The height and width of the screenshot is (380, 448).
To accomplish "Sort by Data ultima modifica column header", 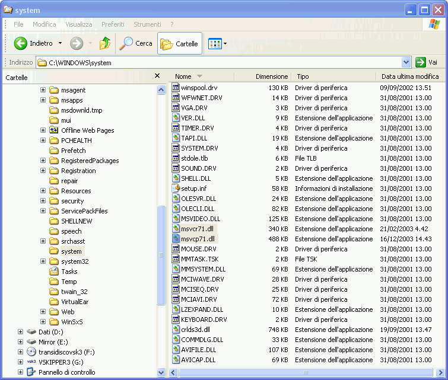I will 410,76.
